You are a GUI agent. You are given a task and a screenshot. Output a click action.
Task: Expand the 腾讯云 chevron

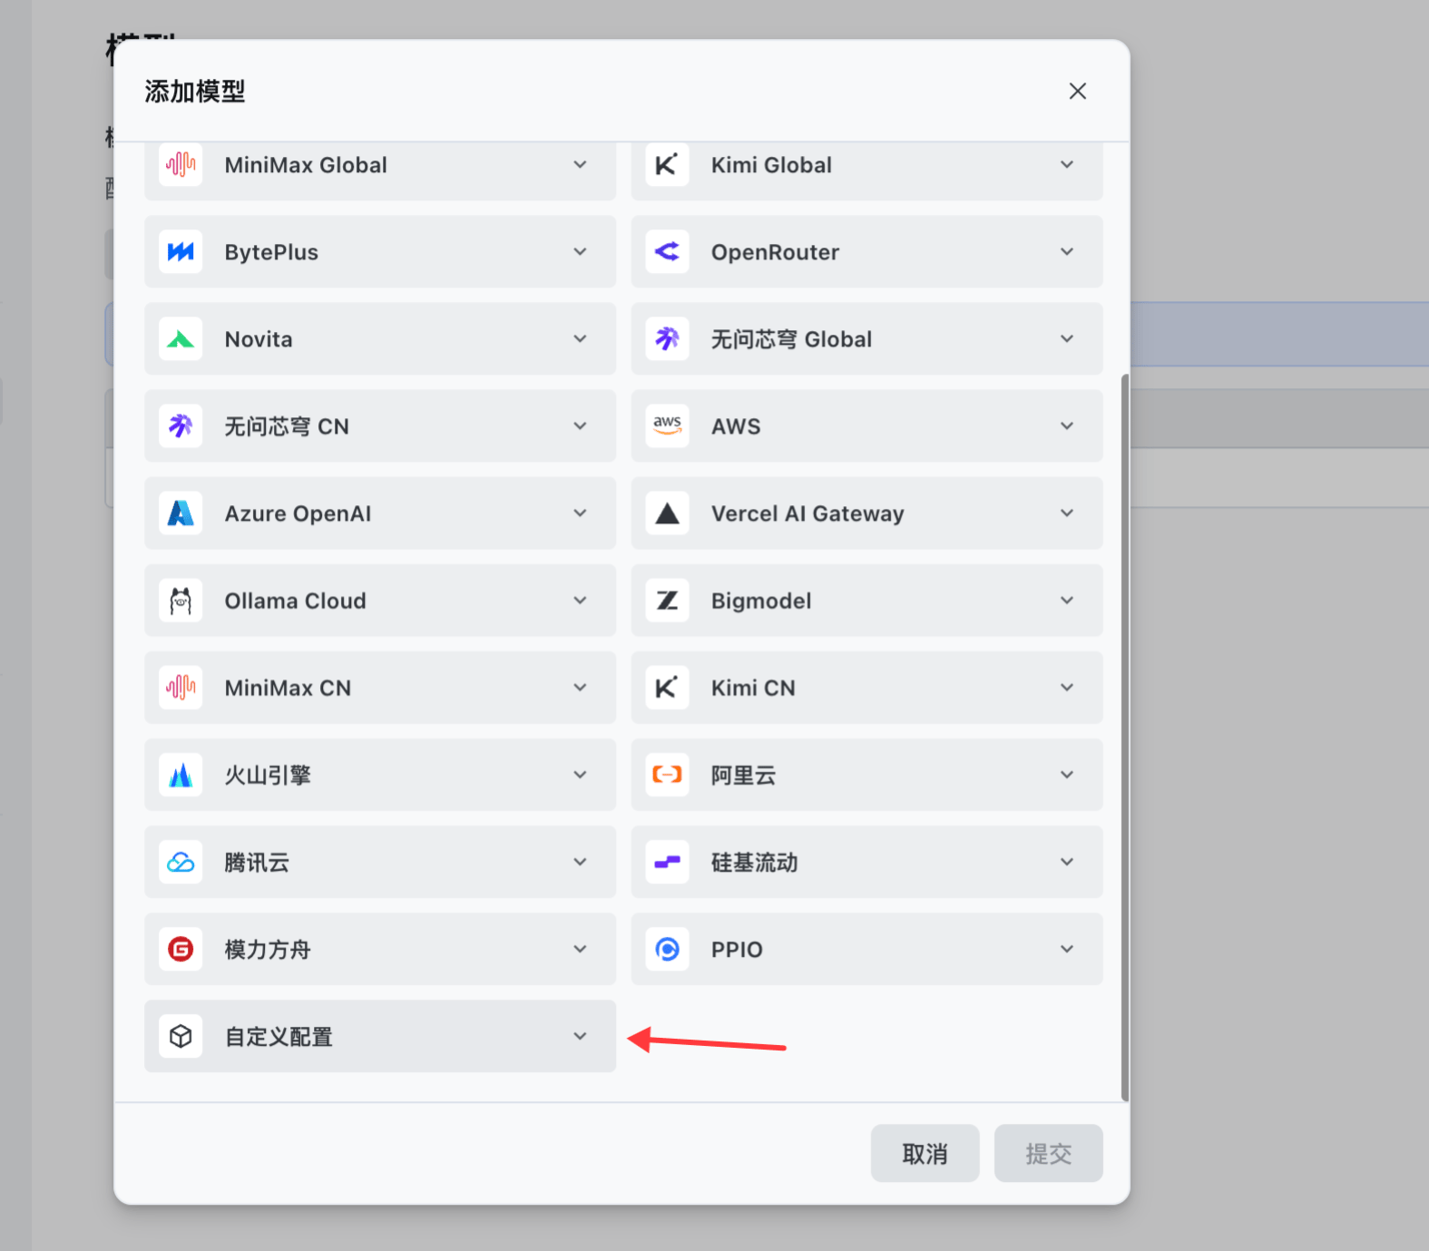tap(580, 862)
